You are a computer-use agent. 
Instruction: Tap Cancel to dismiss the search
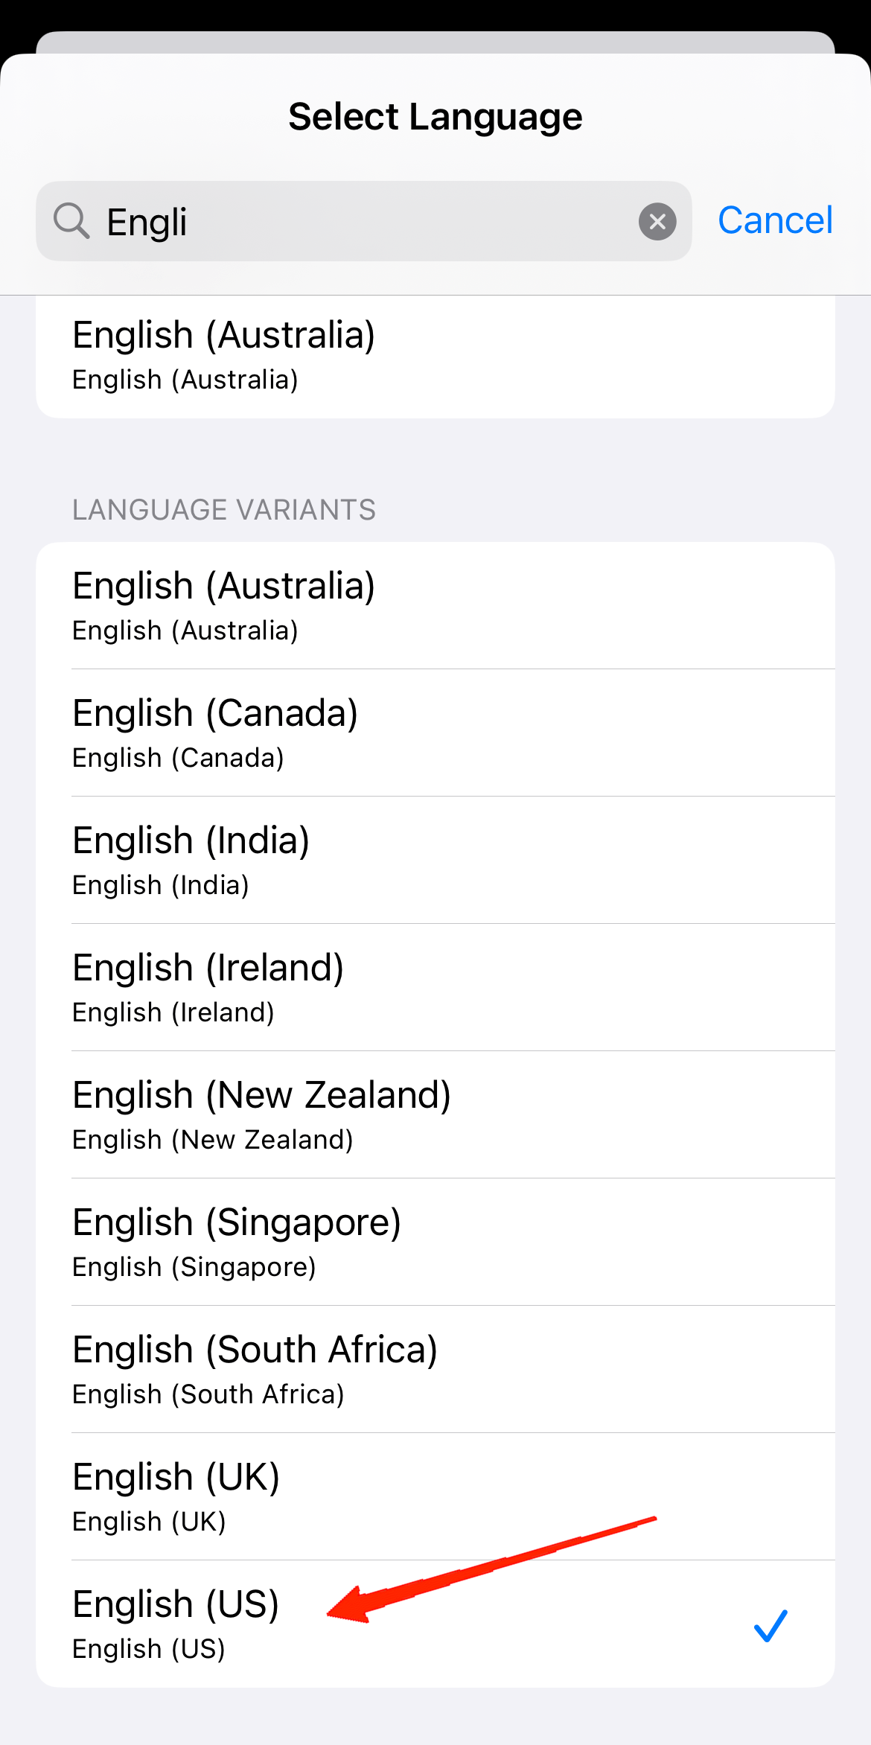click(775, 220)
